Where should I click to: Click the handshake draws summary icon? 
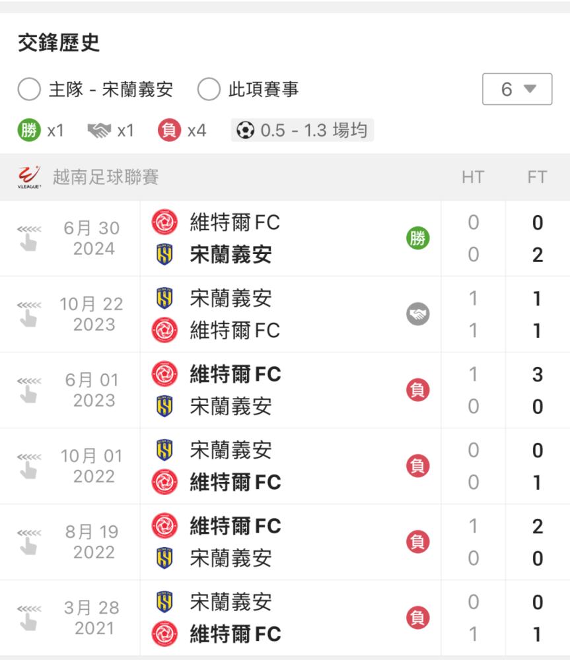[99, 131]
